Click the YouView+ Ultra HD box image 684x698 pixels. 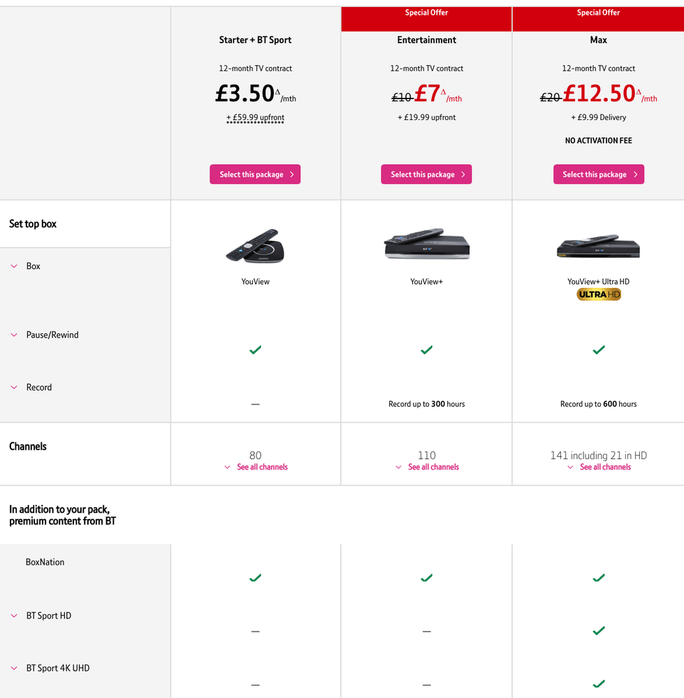[x=598, y=246]
